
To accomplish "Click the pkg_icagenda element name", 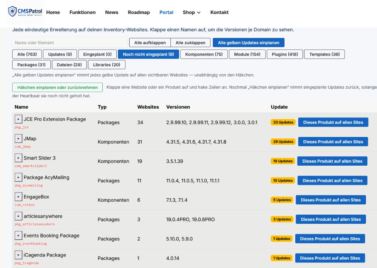I will (27, 263).
